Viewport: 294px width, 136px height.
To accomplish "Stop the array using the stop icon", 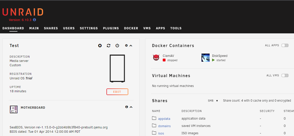I will point(100,46).
